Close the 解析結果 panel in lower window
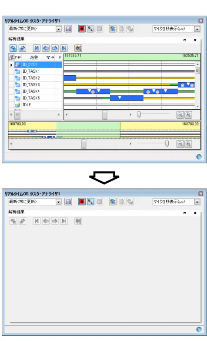207x341 pixels. click(x=195, y=213)
